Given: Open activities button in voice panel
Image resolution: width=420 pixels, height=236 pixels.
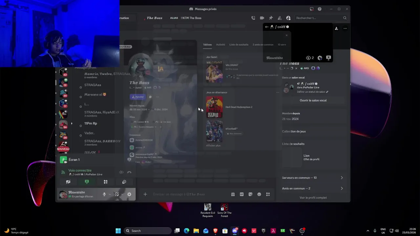Looking at the screenshot, I should (106, 182).
